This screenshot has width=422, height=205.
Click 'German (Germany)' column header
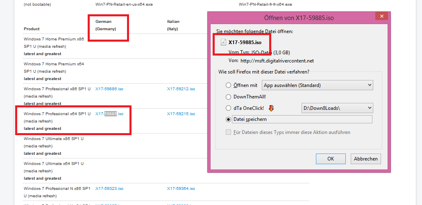(106, 25)
